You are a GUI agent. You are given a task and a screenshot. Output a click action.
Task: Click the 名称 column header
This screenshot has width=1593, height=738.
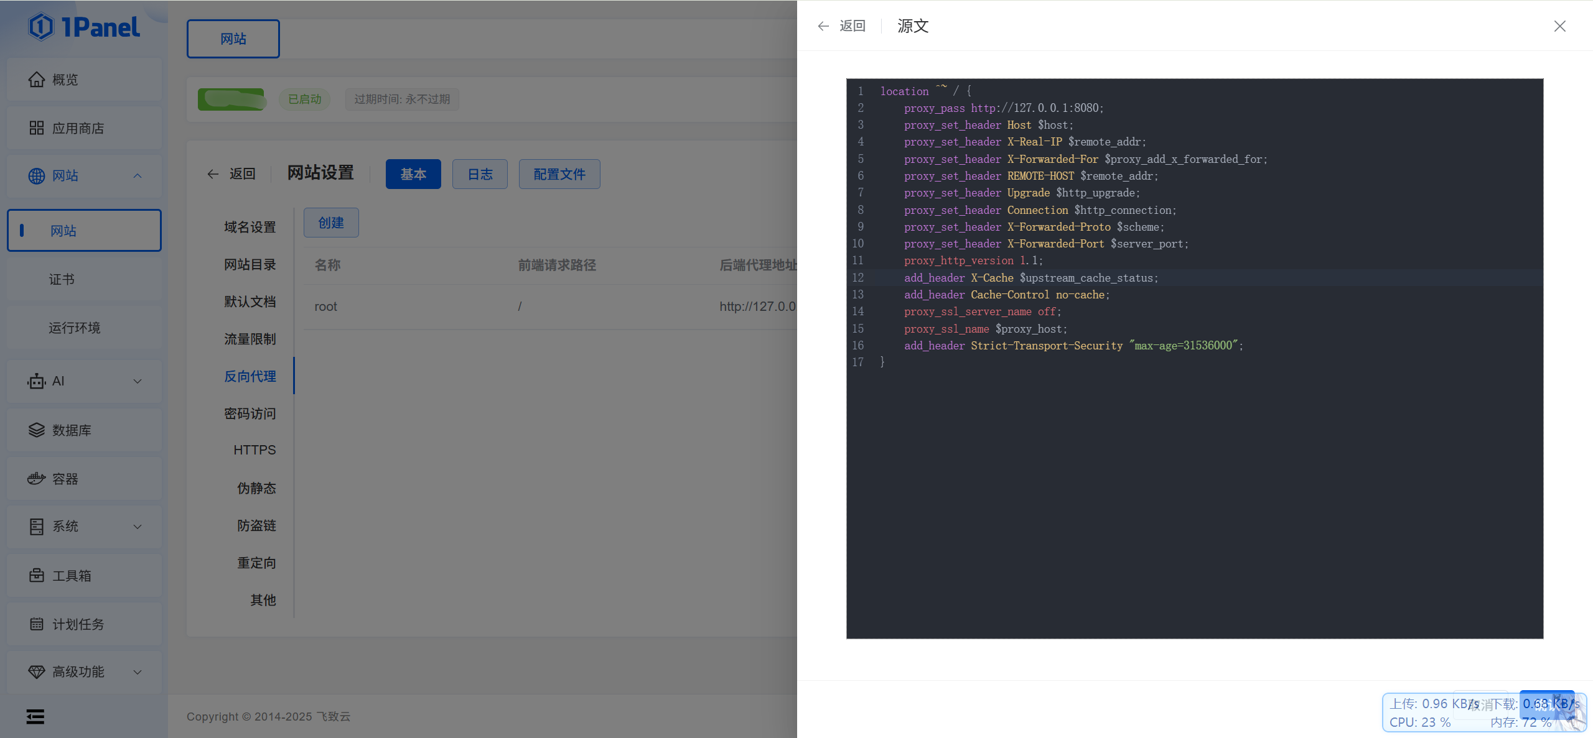click(x=328, y=265)
